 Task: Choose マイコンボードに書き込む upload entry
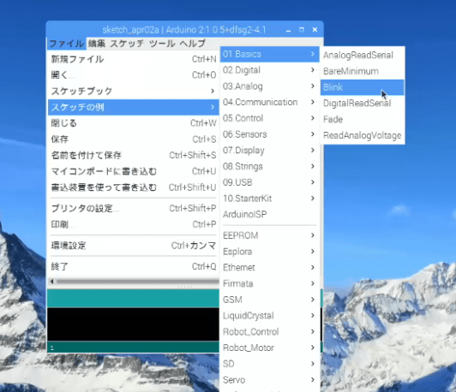(134, 171)
